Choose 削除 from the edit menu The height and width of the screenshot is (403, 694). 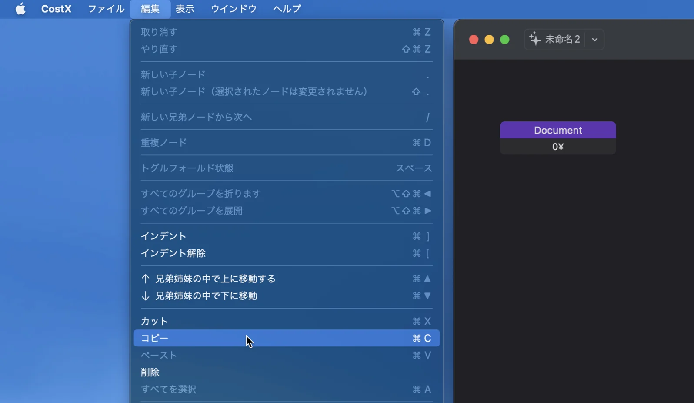pyautogui.click(x=287, y=372)
